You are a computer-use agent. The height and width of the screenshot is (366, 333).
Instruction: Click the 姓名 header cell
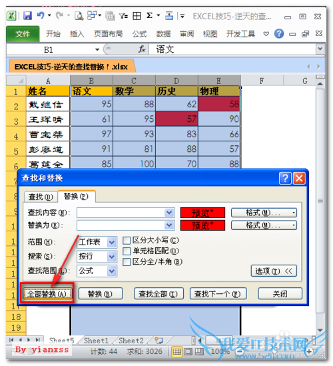(x=48, y=91)
